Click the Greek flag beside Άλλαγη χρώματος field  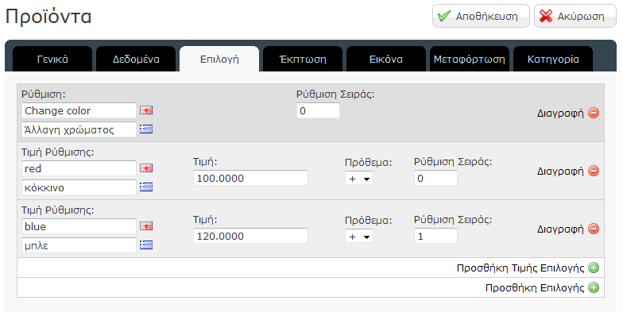pyautogui.click(x=146, y=129)
